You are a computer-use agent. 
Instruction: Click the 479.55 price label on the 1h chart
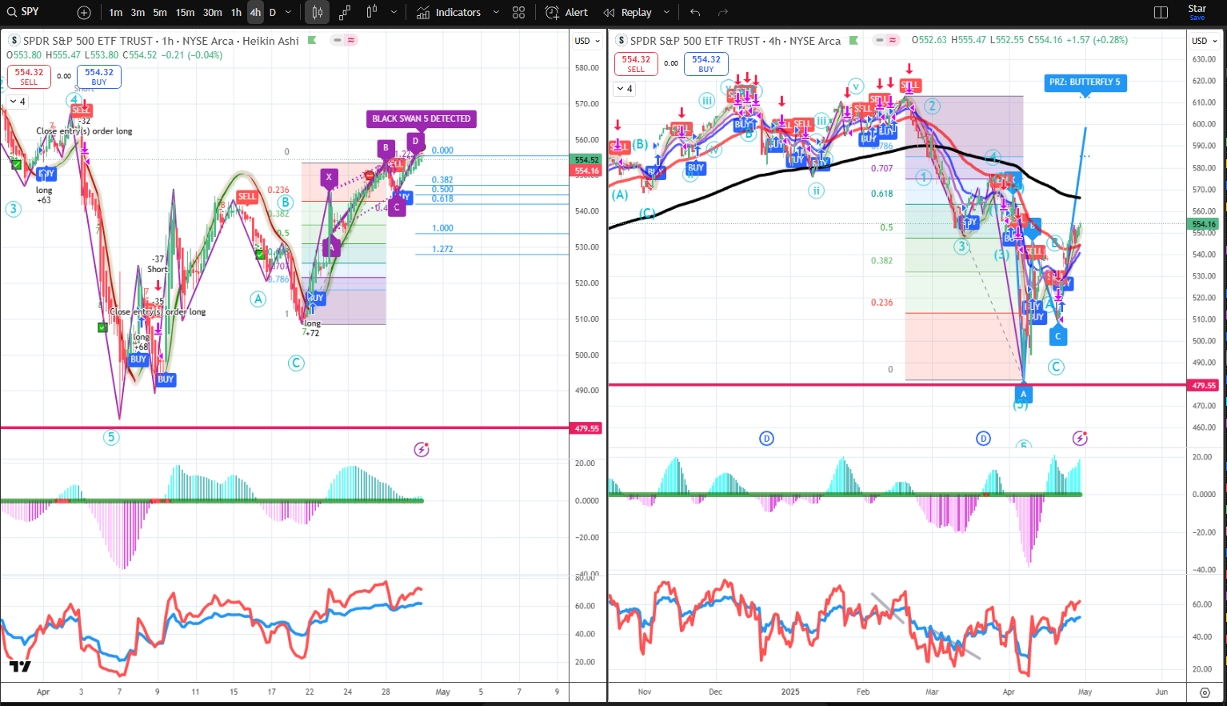[x=587, y=428]
